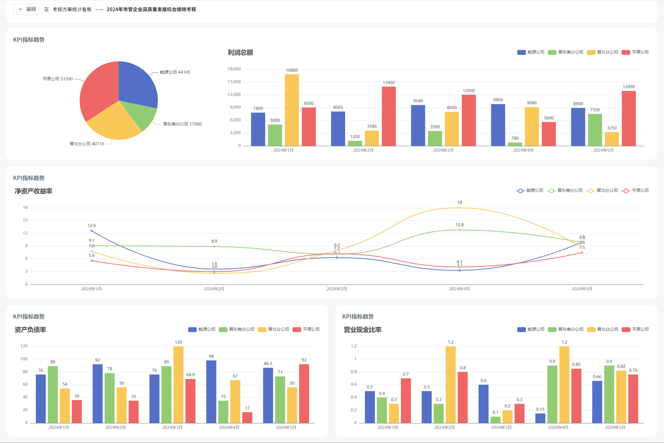The width and height of the screenshot is (664, 443).
Task: Click the 5.6 point on red line
Action: tap(92, 260)
